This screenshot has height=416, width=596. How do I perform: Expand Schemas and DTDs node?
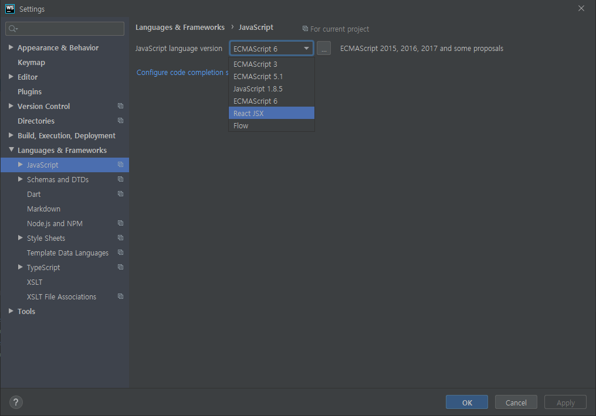point(21,179)
